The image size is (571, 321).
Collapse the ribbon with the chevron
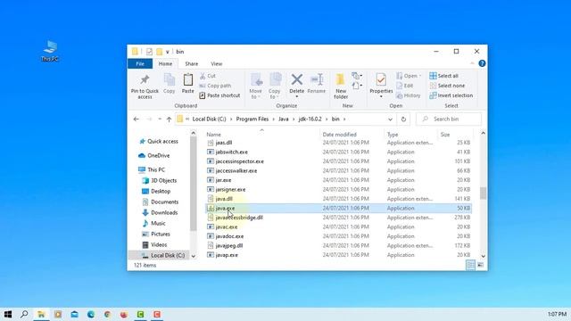472,63
